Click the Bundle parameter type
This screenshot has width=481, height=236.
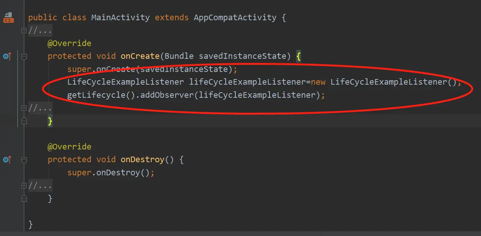click(x=179, y=56)
